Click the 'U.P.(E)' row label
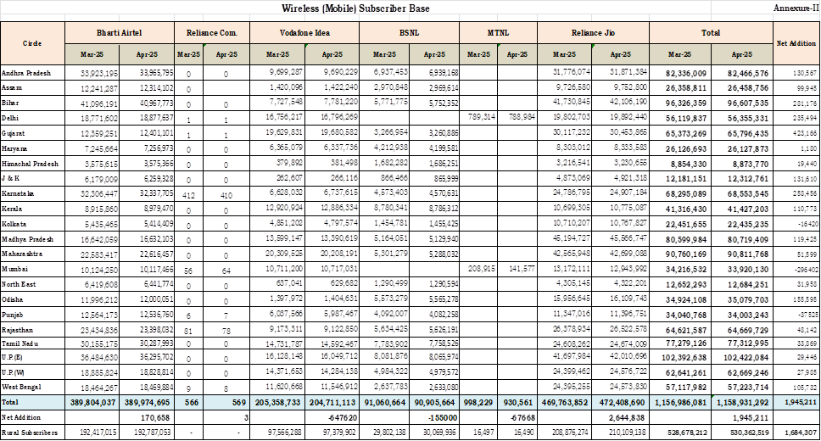The height and width of the screenshot is (441, 821). pyautogui.click(x=13, y=358)
